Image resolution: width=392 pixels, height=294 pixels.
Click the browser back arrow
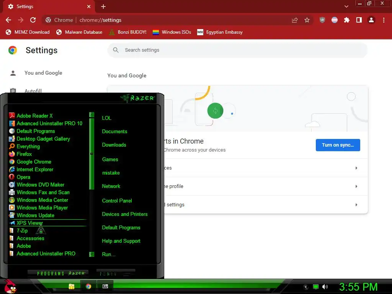pos(8,20)
